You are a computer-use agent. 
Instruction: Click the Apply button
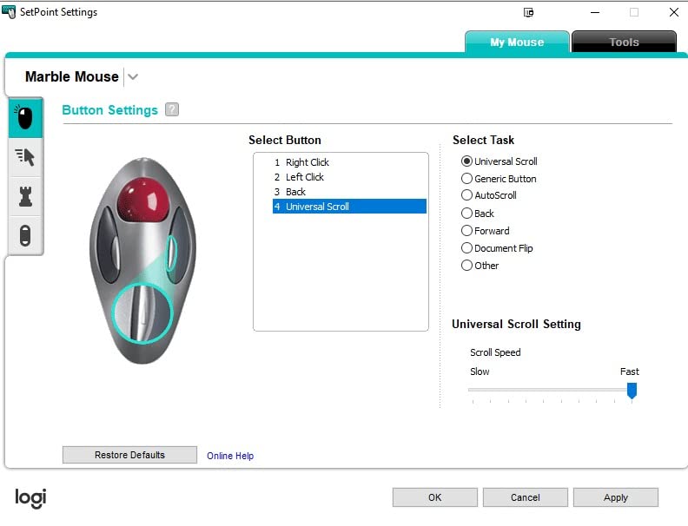[x=616, y=497]
